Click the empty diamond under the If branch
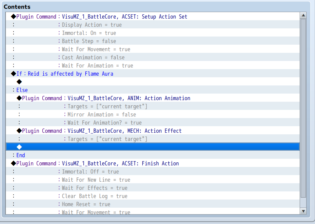Image resolution: width=315 pixels, height=224 pixels. click(19, 82)
